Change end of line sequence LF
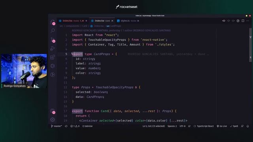 [x=189, y=126]
